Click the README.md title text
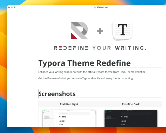The height and width of the screenshot is (133, 166). (x=102, y=7)
